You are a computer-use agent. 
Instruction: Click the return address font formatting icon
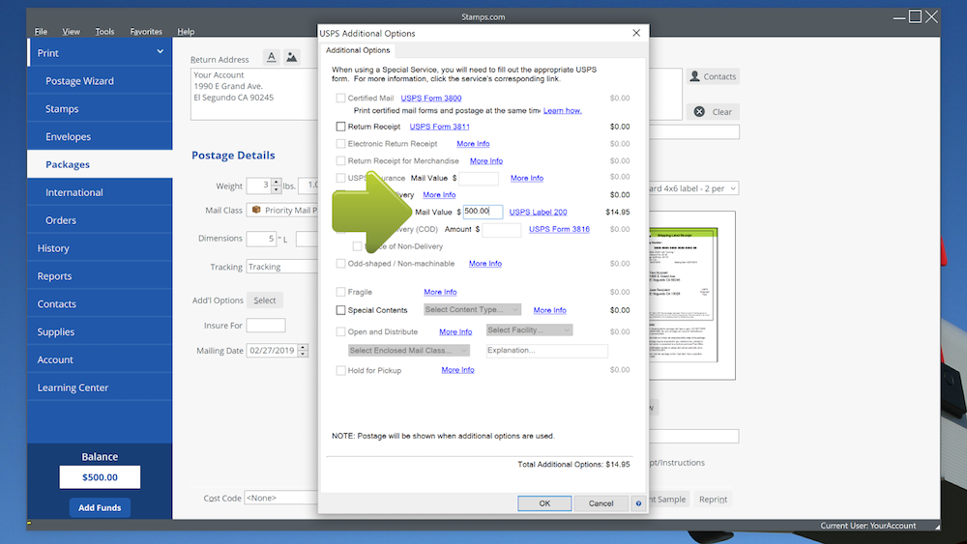point(272,58)
